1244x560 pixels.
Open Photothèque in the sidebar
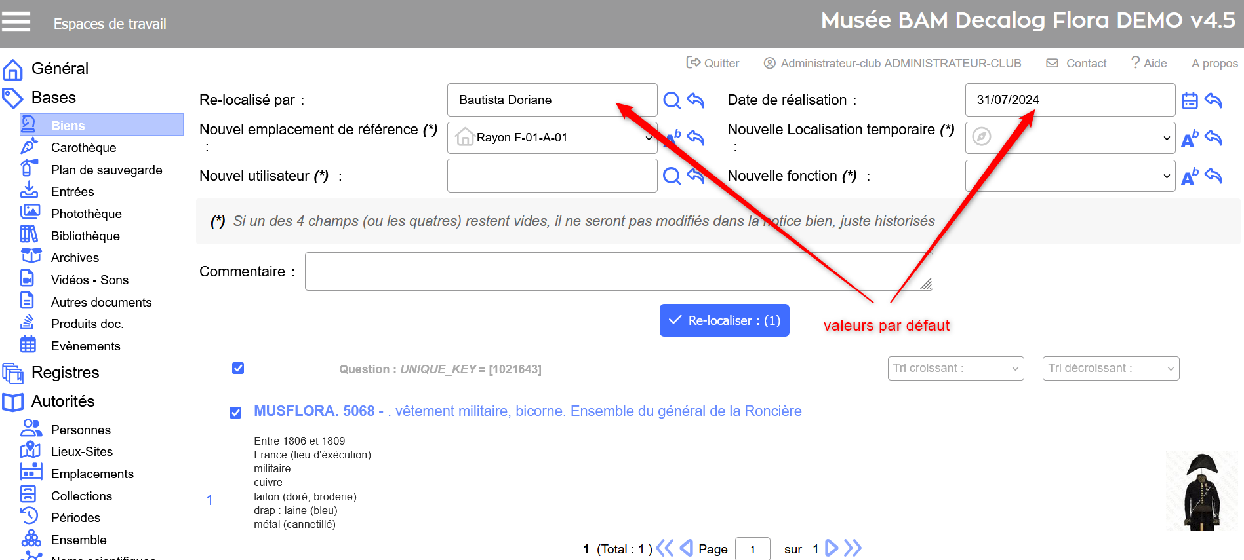click(x=86, y=214)
